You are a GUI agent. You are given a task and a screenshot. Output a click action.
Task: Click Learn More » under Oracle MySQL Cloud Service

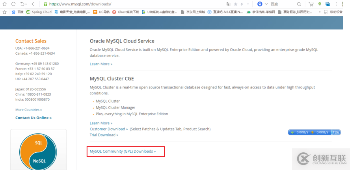click(101, 64)
